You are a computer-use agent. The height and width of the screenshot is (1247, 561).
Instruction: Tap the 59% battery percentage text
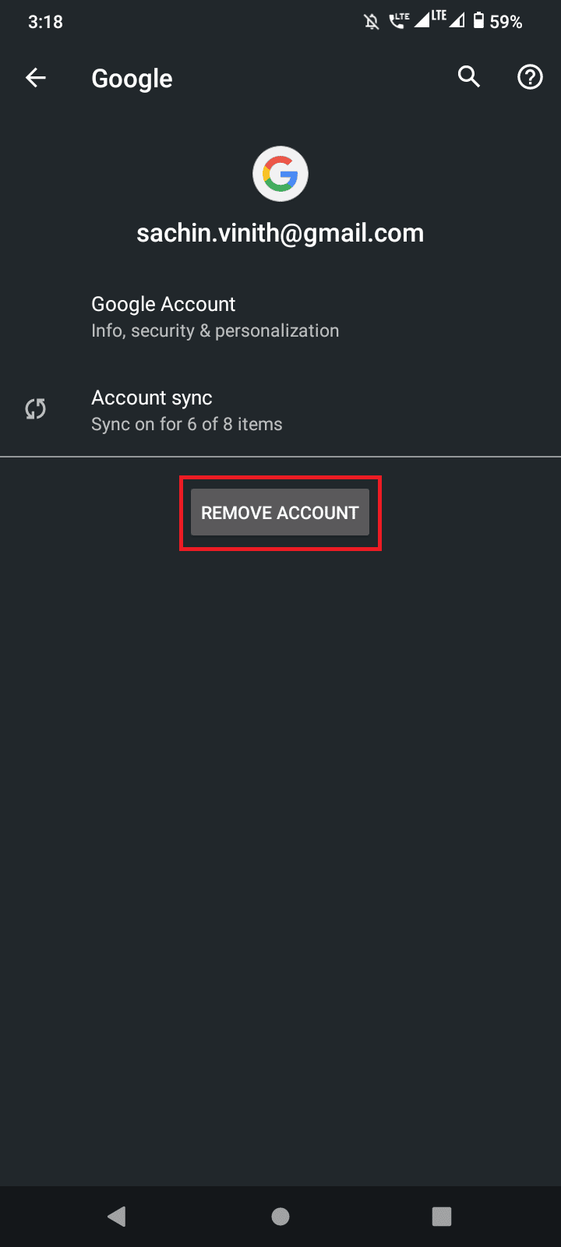[506, 22]
